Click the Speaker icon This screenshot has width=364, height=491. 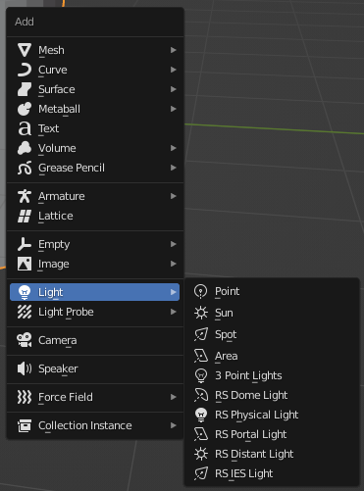pos(25,368)
